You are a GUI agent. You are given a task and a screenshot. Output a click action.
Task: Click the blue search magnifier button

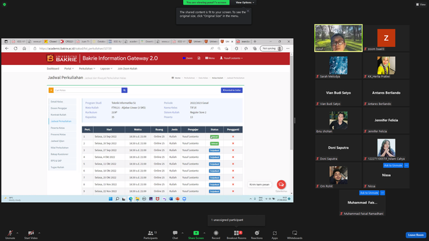(124, 90)
